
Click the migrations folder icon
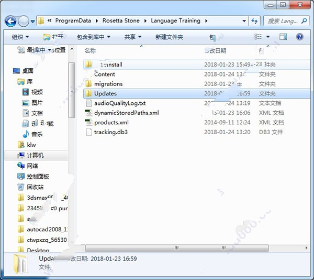pyautogui.click(x=88, y=84)
